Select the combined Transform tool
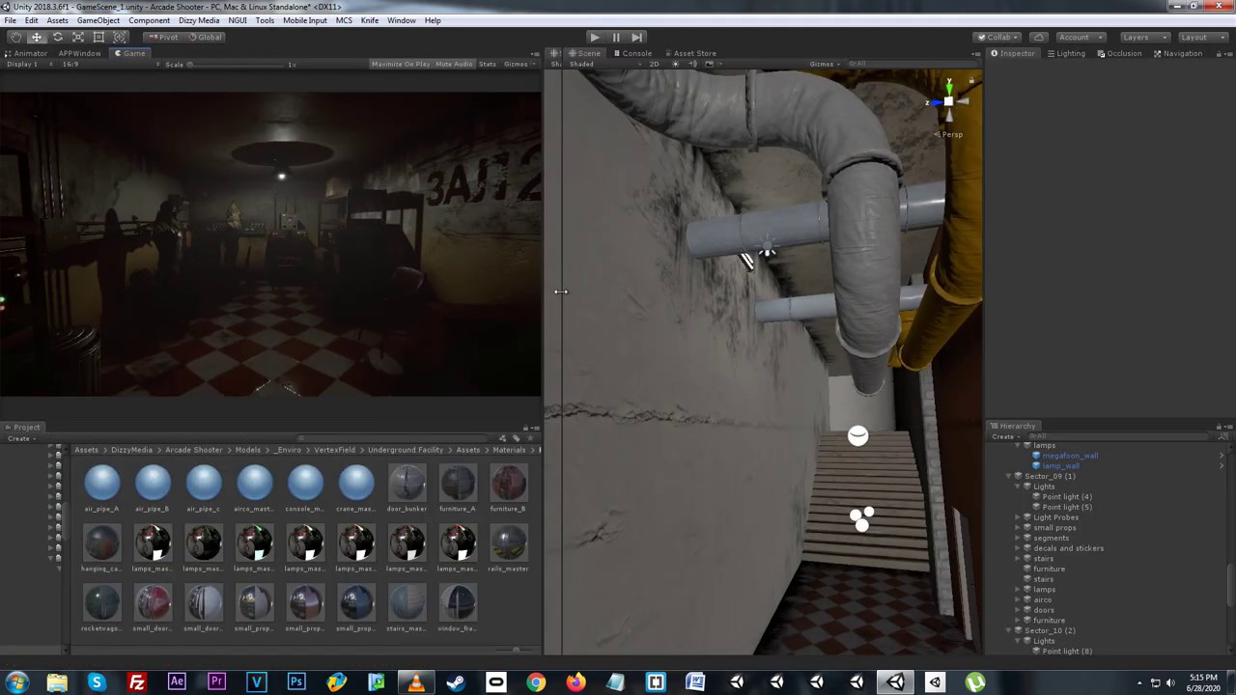This screenshot has height=695, width=1236. (x=119, y=37)
